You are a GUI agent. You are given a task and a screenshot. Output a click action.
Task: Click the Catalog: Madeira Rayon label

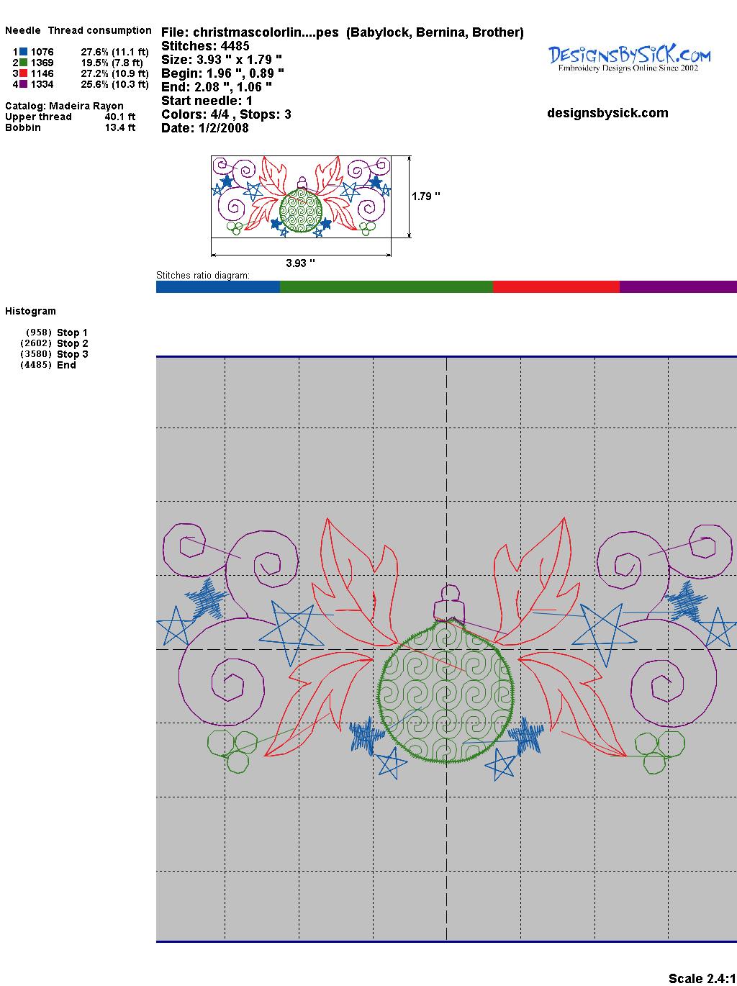pyautogui.click(x=64, y=106)
